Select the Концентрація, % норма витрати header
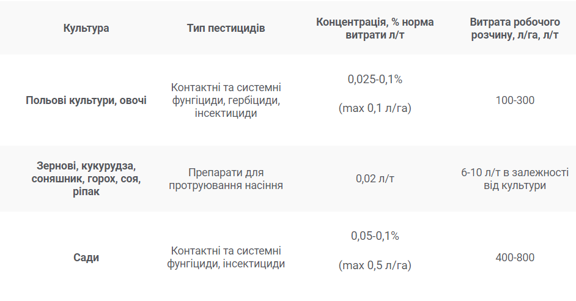 tap(375, 28)
